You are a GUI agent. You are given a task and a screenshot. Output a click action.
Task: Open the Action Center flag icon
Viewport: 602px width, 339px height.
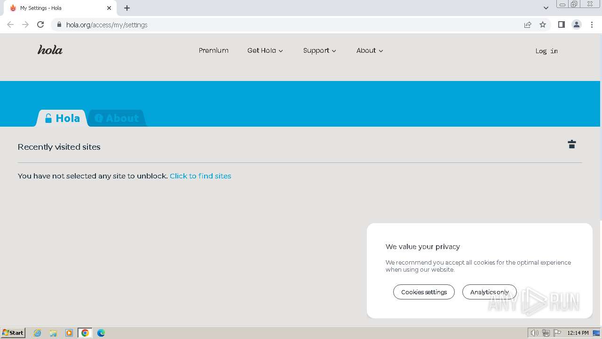557,333
